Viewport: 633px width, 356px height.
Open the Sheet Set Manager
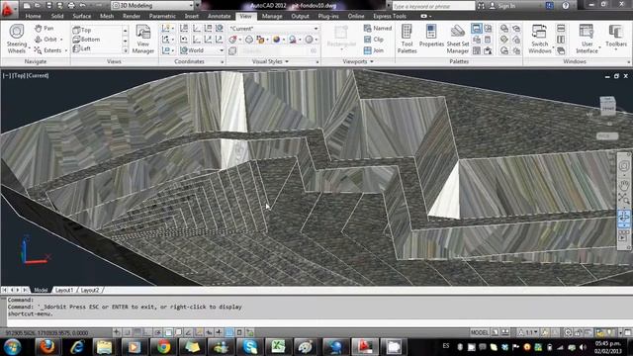click(458, 39)
